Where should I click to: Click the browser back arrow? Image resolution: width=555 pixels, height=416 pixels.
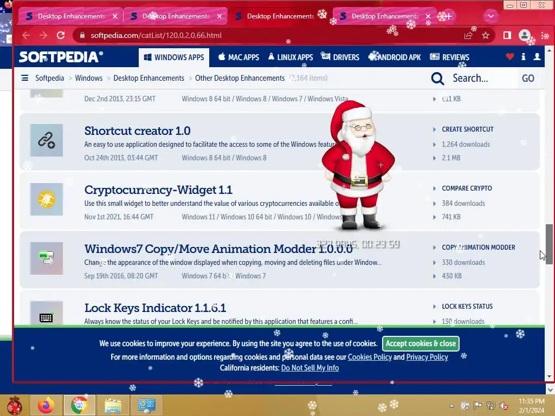(x=26, y=35)
